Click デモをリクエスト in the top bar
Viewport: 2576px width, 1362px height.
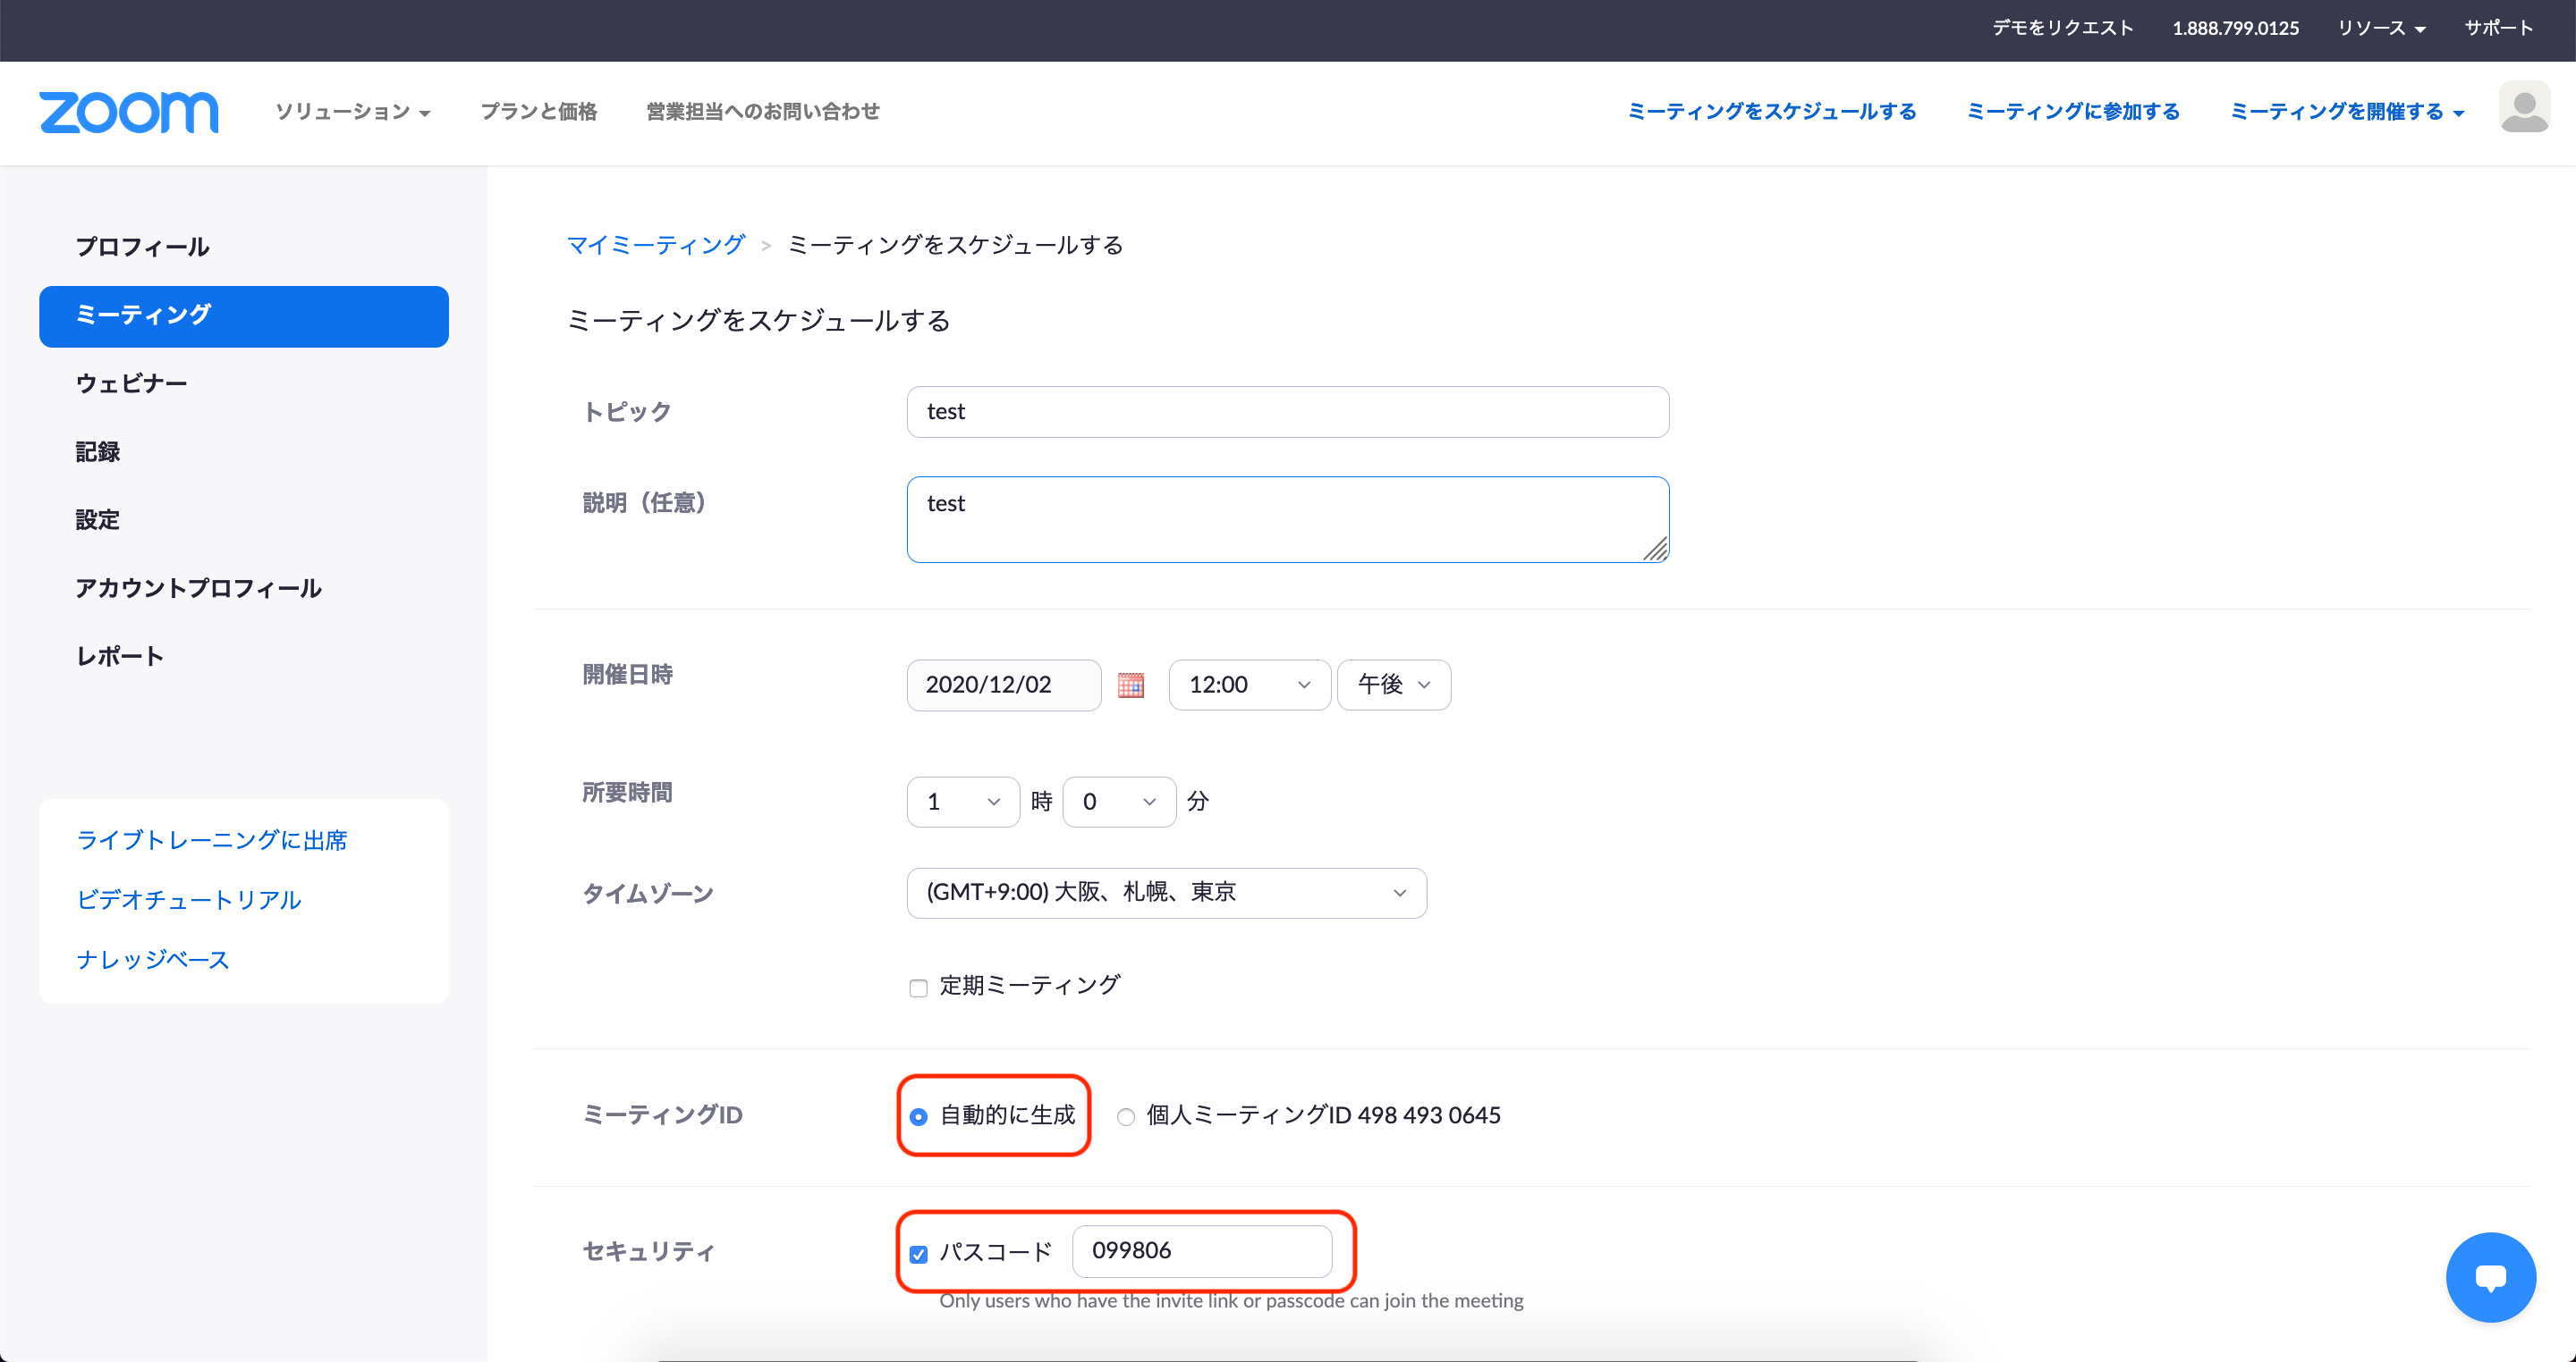click(x=2061, y=28)
